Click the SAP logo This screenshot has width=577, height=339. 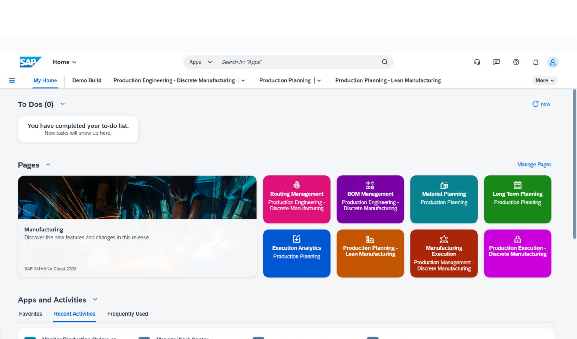pyautogui.click(x=30, y=62)
